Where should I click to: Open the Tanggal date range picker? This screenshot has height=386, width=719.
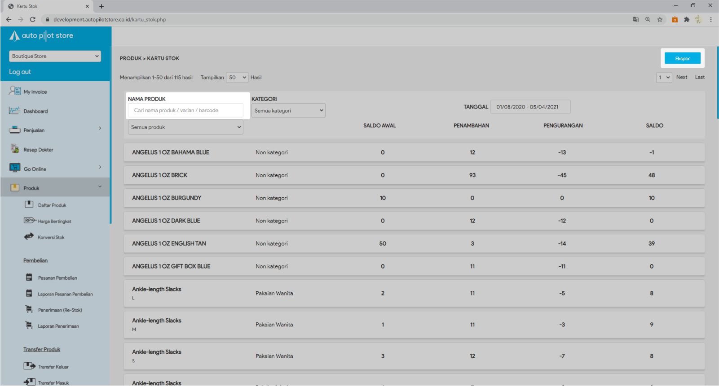pos(530,107)
